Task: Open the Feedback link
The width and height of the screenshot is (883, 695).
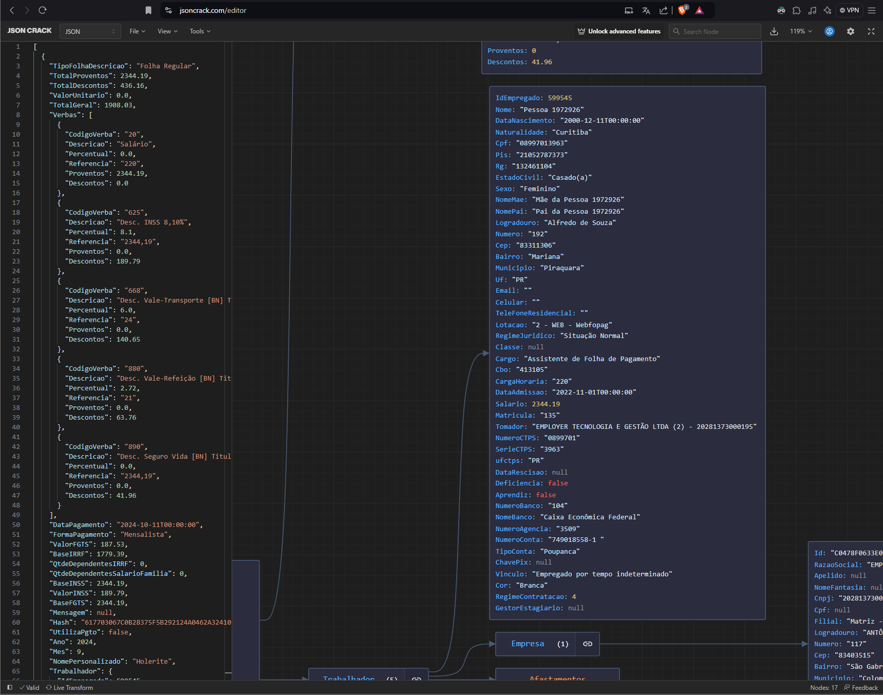Action: (860, 687)
